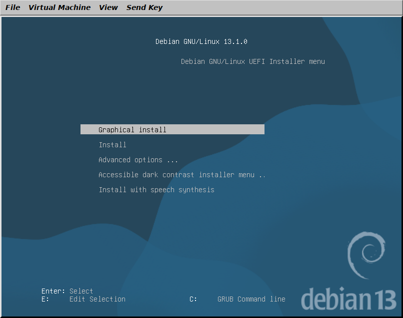
Task: Open the View menu
Action: click(108, 7)
